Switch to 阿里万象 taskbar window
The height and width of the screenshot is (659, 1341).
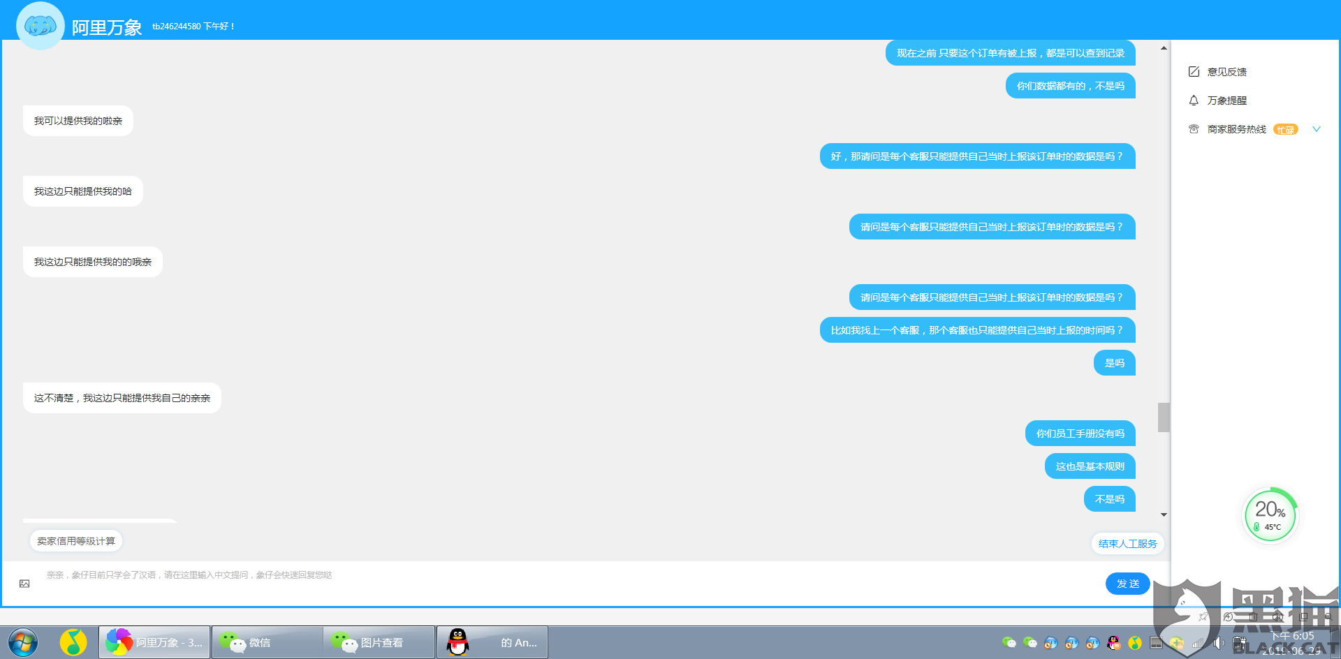point(154,642)
